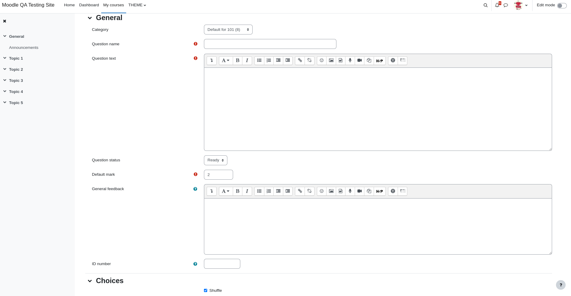Collapse the General form section
The width and height of the screenshot is (571, 296).
pyautogui.click(x=90, y=18)
